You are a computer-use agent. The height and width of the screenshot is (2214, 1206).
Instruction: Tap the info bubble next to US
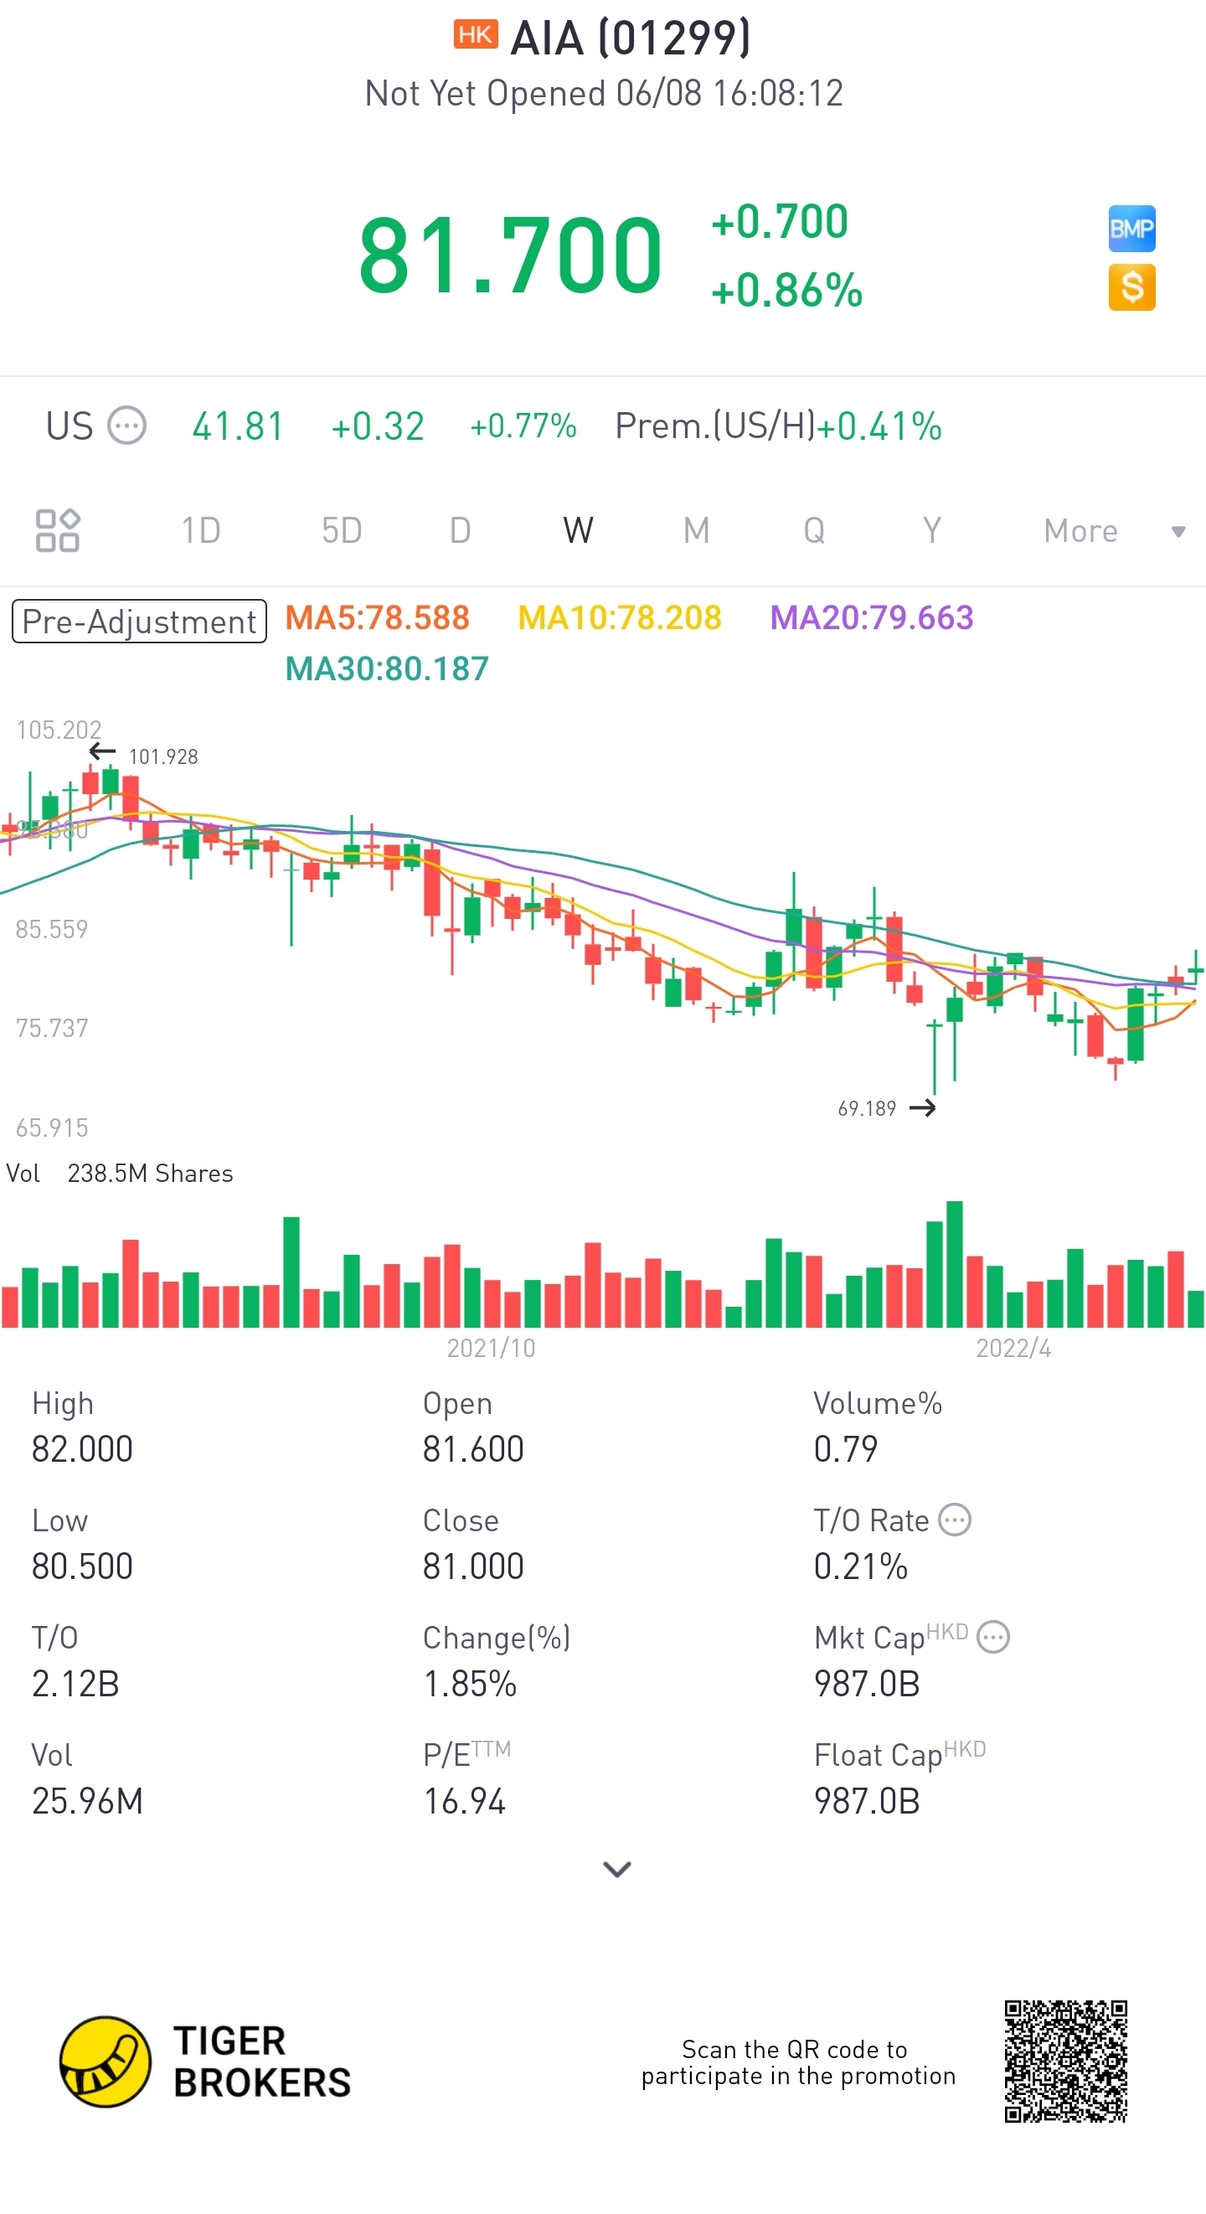click(127, 426)
